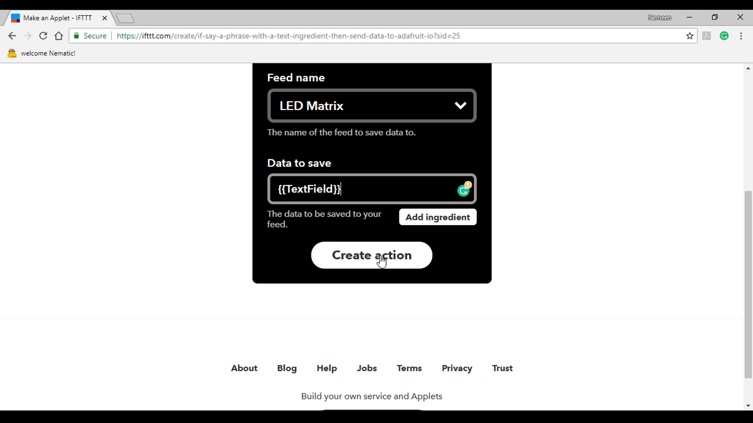The image size is (753, 423).
Task: Open the About footer link
Action: (244, 368)
